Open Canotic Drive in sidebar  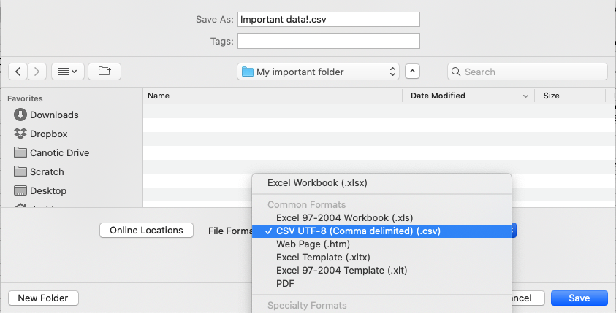[51, 152]
